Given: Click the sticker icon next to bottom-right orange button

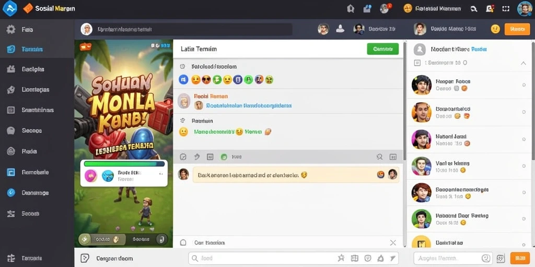Looking at the screenshot, I should [x=501, y=259].
